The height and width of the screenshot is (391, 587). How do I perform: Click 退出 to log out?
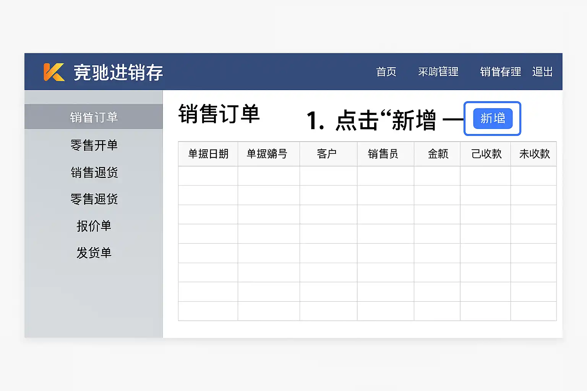coord(542,72)
